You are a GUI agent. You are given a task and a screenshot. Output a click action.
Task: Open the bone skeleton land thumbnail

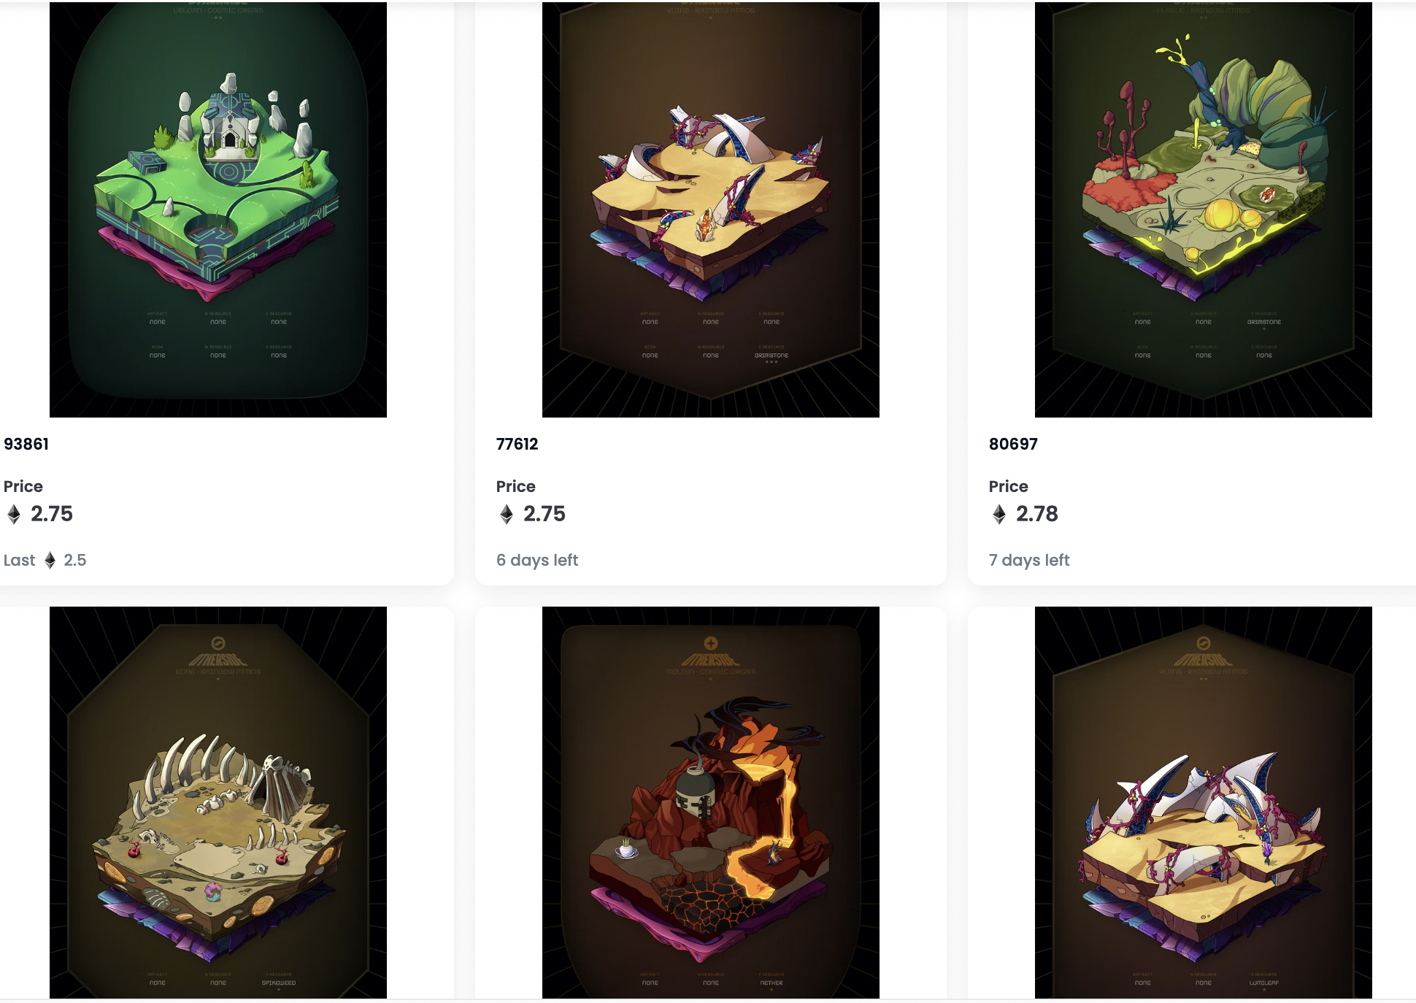[218, 802]
